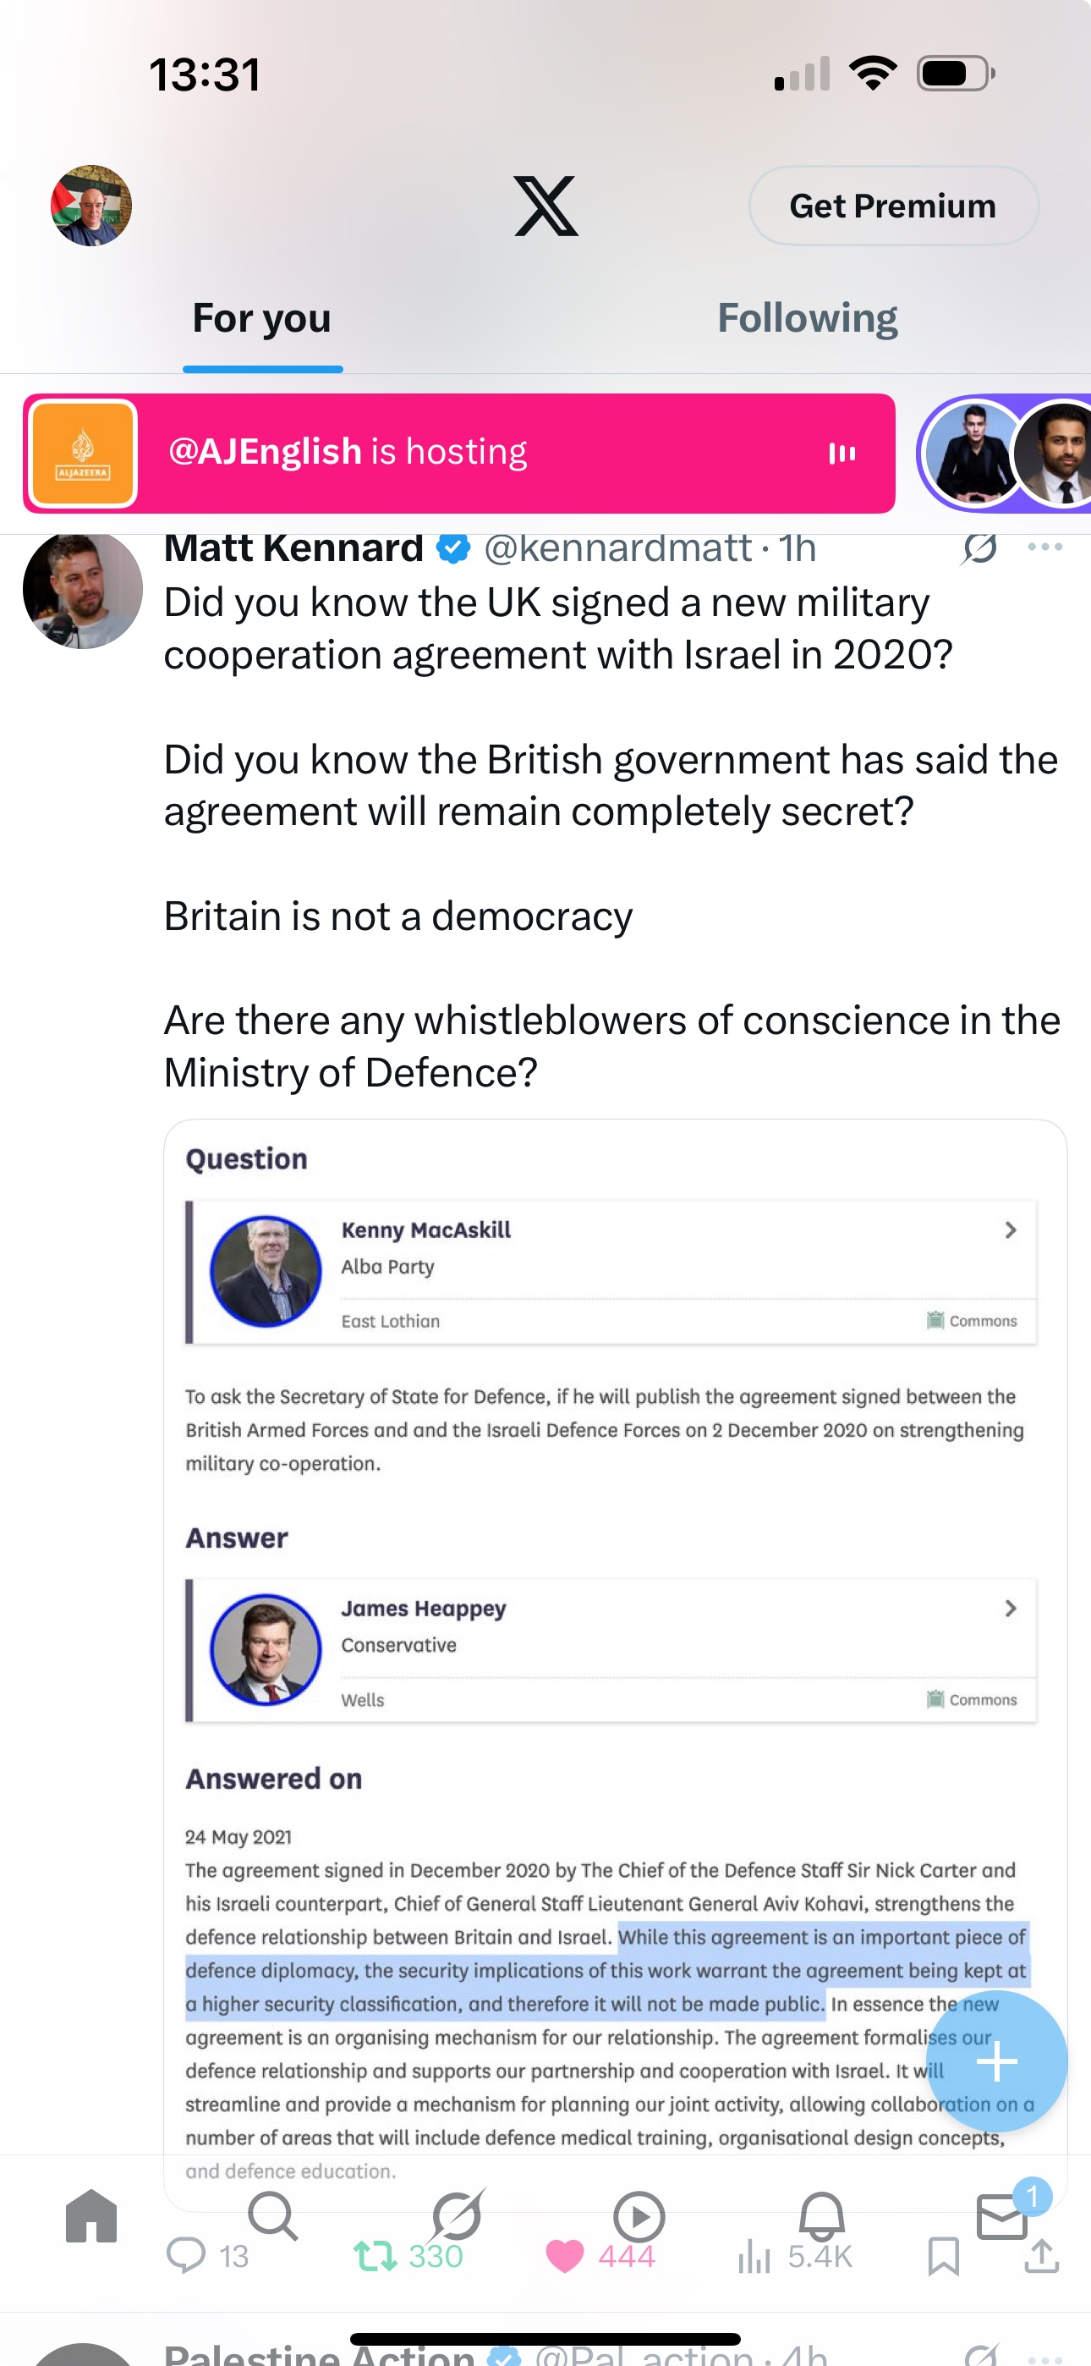Tap the blue compose post button
Screen dimensions: 1091x2366
(996, 2062)
